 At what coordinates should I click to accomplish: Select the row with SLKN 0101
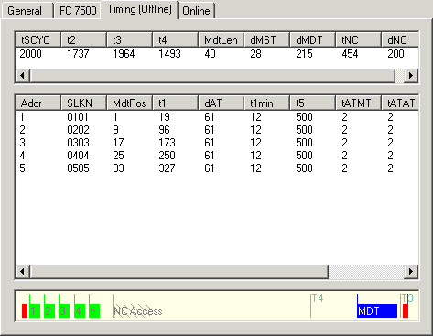(217, 117)
